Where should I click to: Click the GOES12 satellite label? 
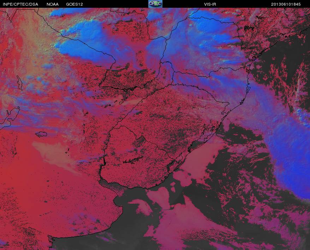(74, 4)
